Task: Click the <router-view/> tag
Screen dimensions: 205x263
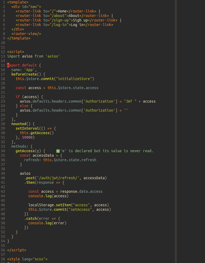Action: pyautogui.click(x=26, y=34)
